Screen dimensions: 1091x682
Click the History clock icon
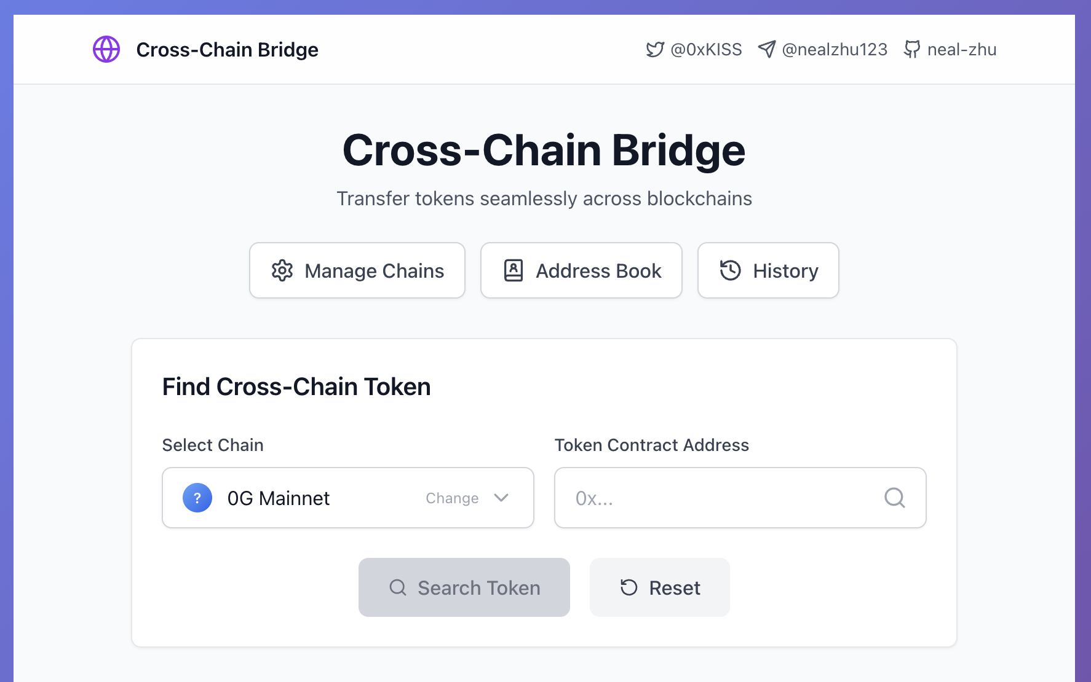pos(731,270)
